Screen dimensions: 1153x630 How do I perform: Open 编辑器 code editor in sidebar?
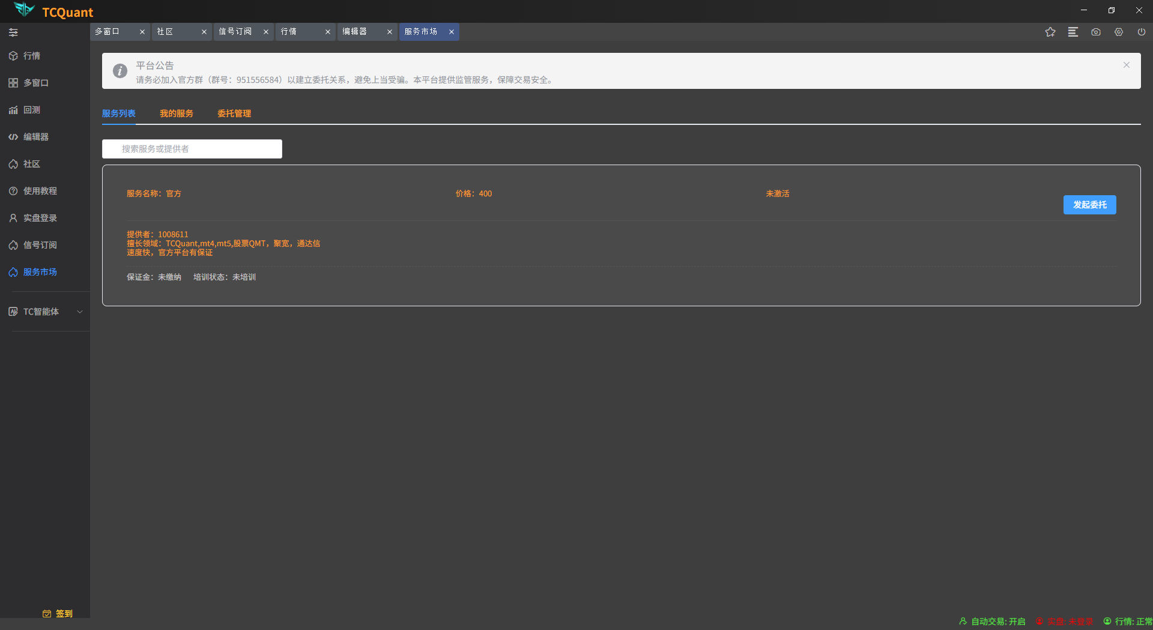pos(35,137)
